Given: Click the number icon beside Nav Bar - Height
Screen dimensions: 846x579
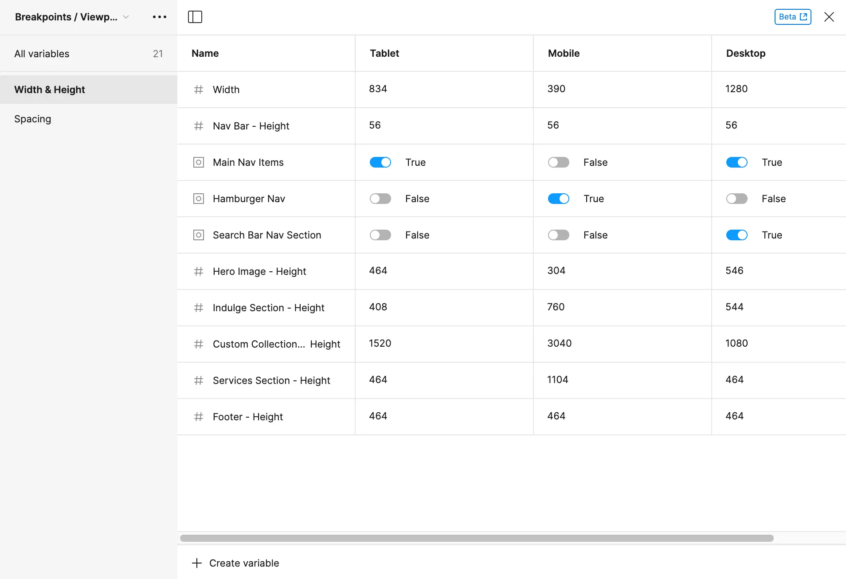Looking at the screenshot, I should (199, 126).
